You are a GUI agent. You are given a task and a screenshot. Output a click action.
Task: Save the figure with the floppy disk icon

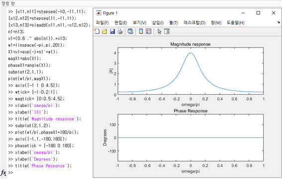[112, 32]
